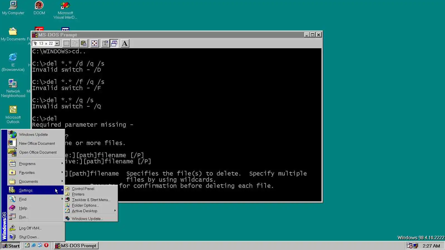Toggle the Background execution toolbar button
Viewport: 445px width, 250px height.
[114, 43]
